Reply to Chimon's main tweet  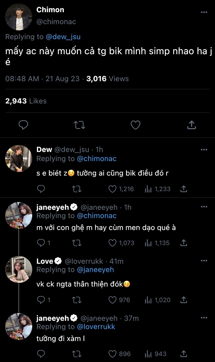point(23,125)
